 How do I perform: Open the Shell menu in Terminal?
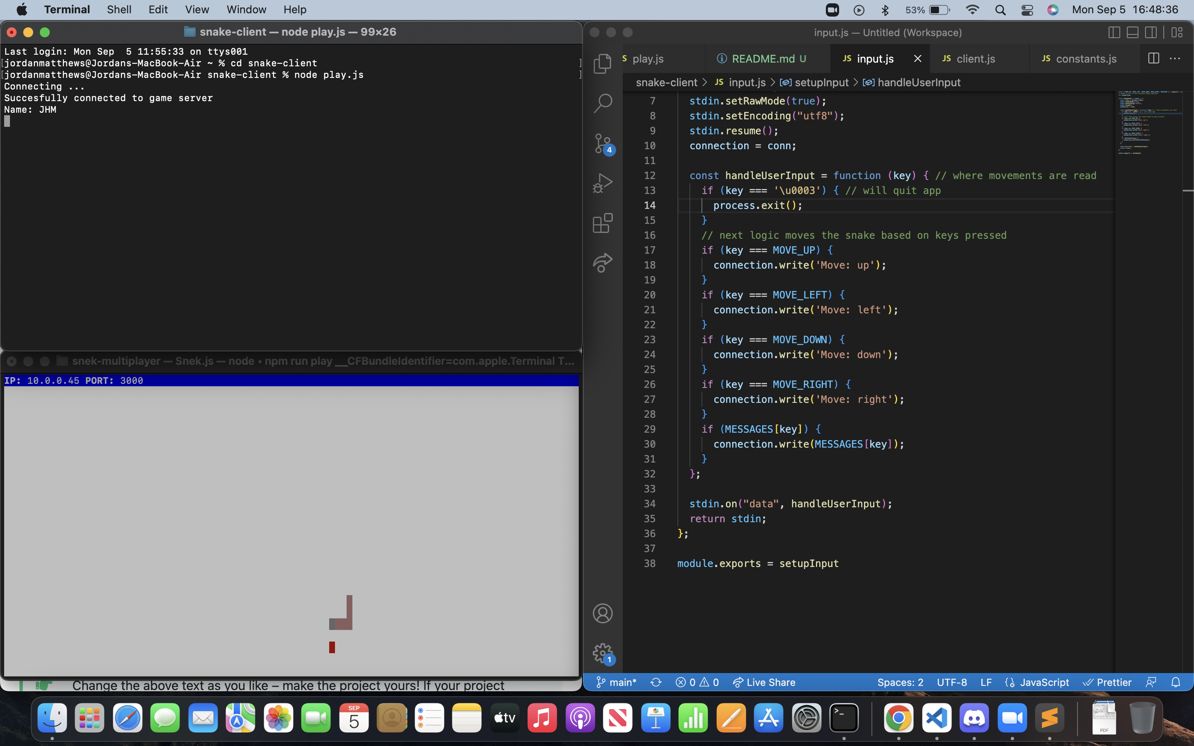[x=119, y=10]
